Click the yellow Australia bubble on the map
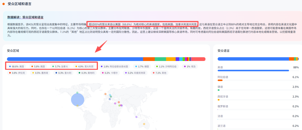This screenshot has height=130, width=302. coord(144,124)
